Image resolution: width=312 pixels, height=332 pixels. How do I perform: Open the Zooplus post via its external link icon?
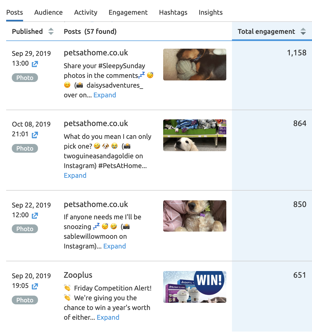35,286
